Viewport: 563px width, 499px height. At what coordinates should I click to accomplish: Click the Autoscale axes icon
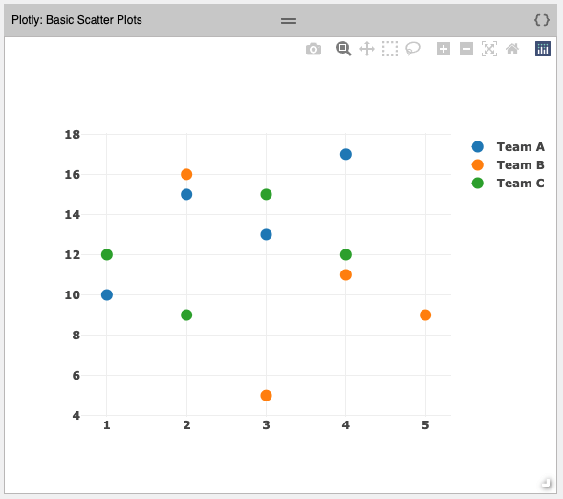coord(489,49)
